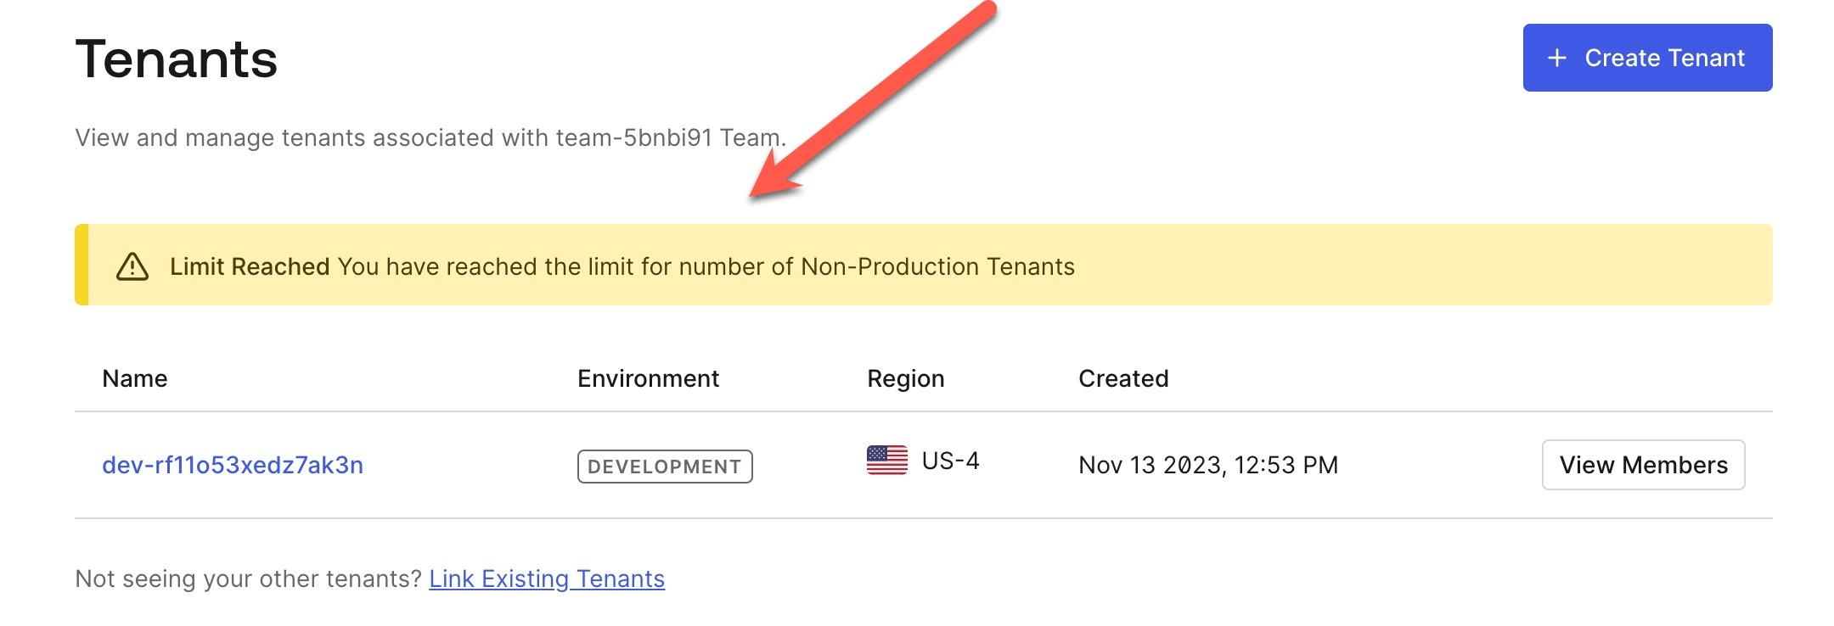
Task: Click the Tenants page heading
Action: 177,59
